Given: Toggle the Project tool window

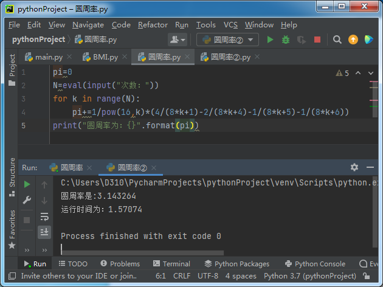Looking at the screenshot, I should pyautogui.click(x=12, y=69).
